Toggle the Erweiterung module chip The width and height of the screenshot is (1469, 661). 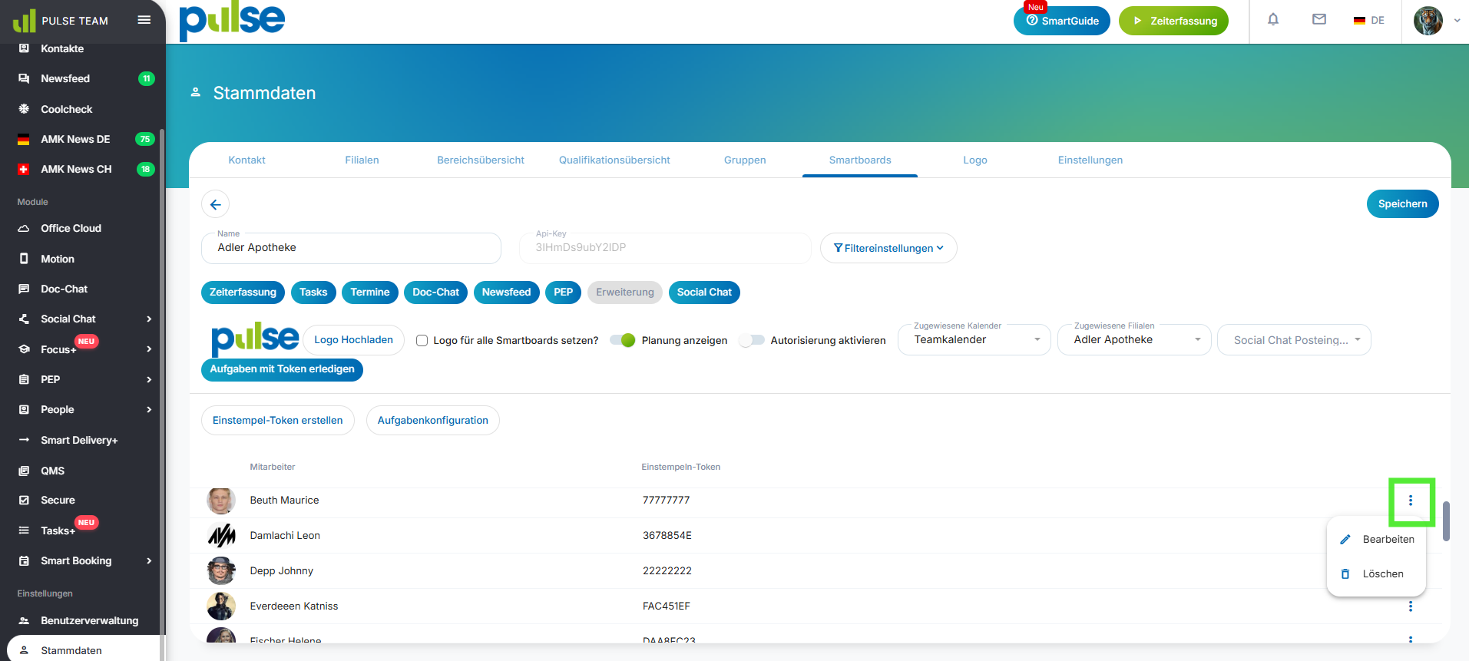pyautogui.click(x=625, y=292)
